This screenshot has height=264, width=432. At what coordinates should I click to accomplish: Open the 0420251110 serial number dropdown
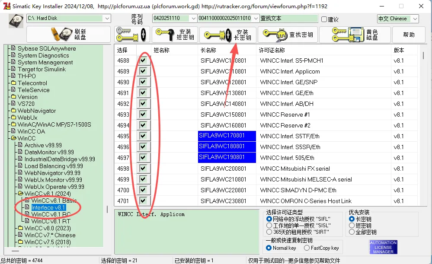click(193, 19)
